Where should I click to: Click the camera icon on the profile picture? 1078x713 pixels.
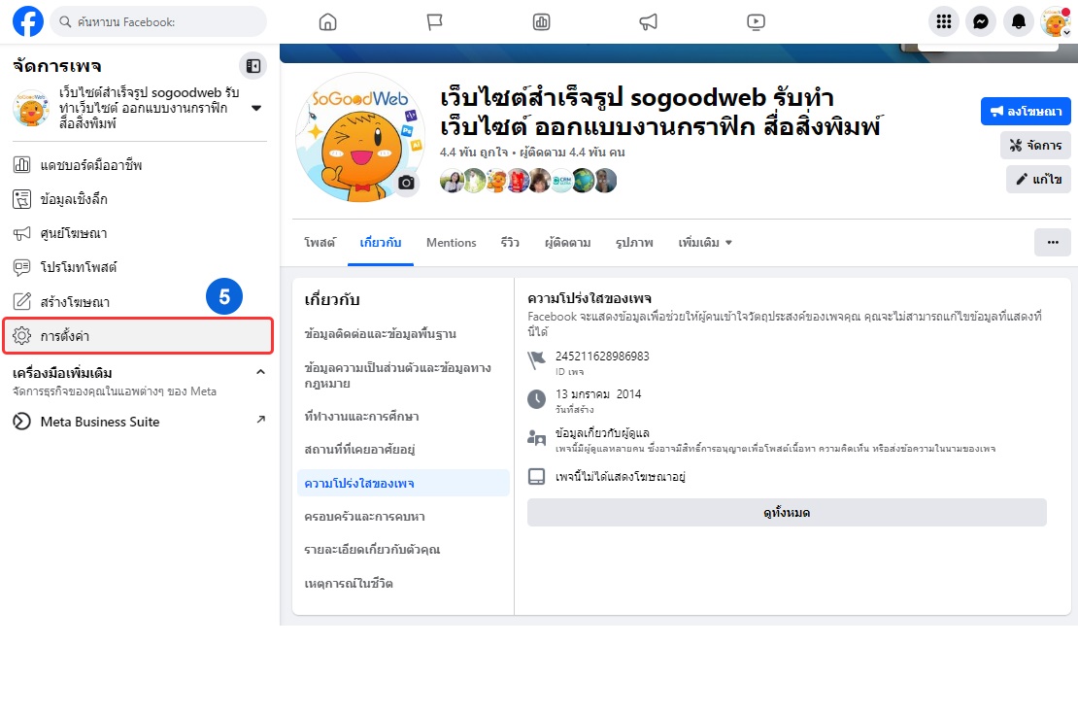pyautogui.click(x=406, y=183)
